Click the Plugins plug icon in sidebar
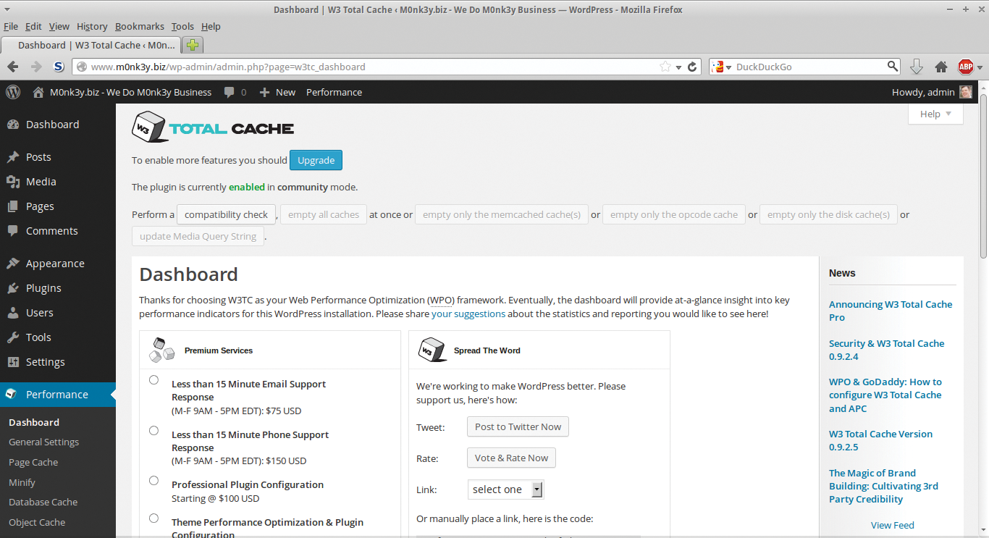 tap(13, 288)
